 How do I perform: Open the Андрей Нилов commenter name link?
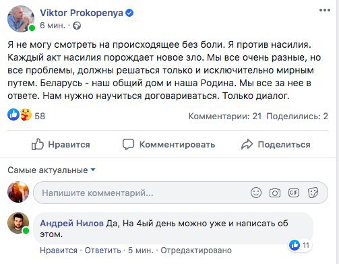pyautogui.click(x=71, y=224)
